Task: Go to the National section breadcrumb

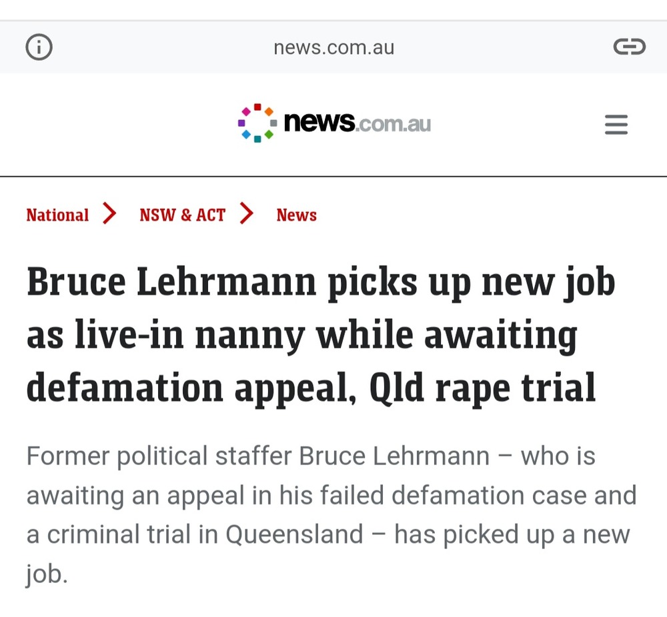Action: (x=57, y=215)
